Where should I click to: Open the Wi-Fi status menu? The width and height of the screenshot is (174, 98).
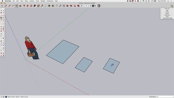pyautogui.click(x=143, y=1)
